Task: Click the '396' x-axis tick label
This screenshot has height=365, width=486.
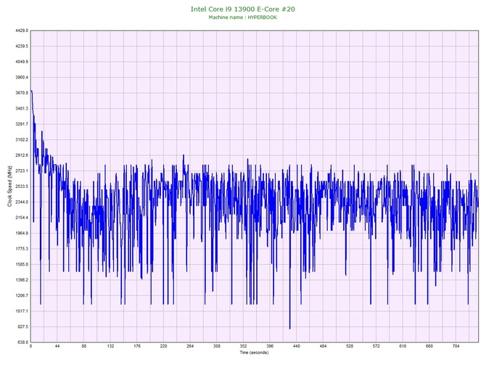Action: [x=270, y=346]
